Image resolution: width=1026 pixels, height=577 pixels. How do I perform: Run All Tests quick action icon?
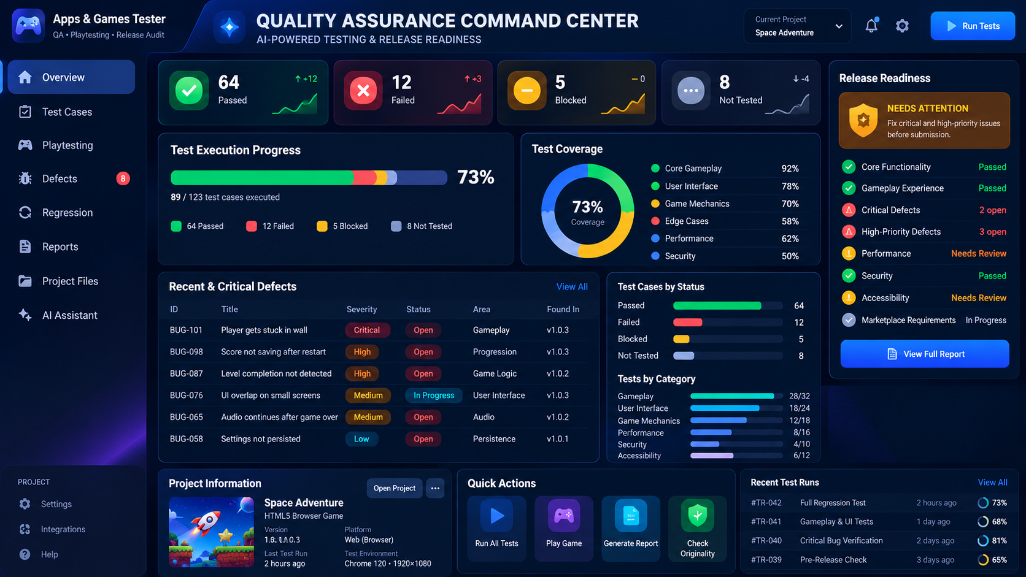pyautogui.click(x=497, y=516)
